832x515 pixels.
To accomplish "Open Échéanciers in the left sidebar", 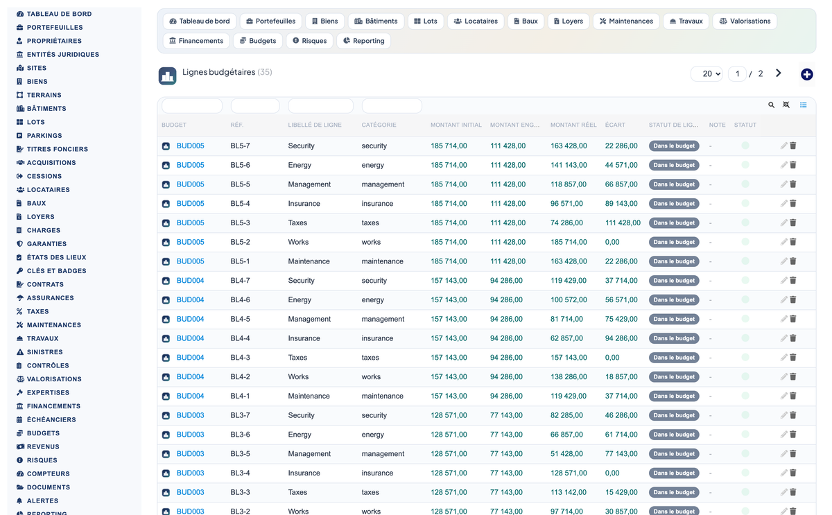I will [51, 420].
